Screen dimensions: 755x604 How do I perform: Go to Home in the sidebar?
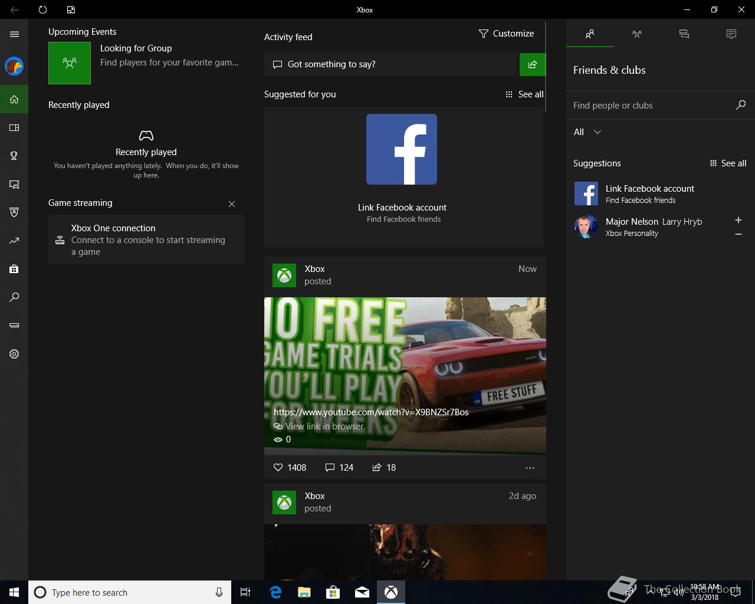click(x=14, y=99)
